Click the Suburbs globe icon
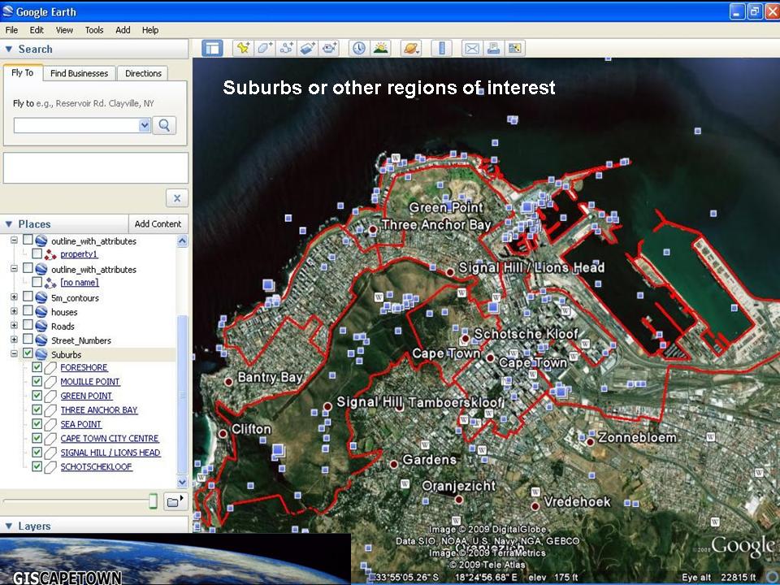This screenshot has width=780, height=585. coord(41,354)
